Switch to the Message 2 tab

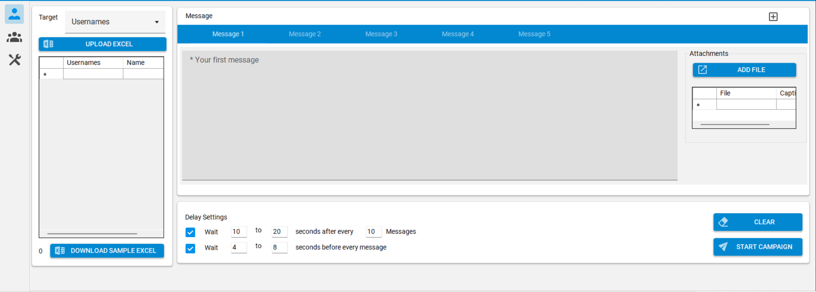click(305, 34)
